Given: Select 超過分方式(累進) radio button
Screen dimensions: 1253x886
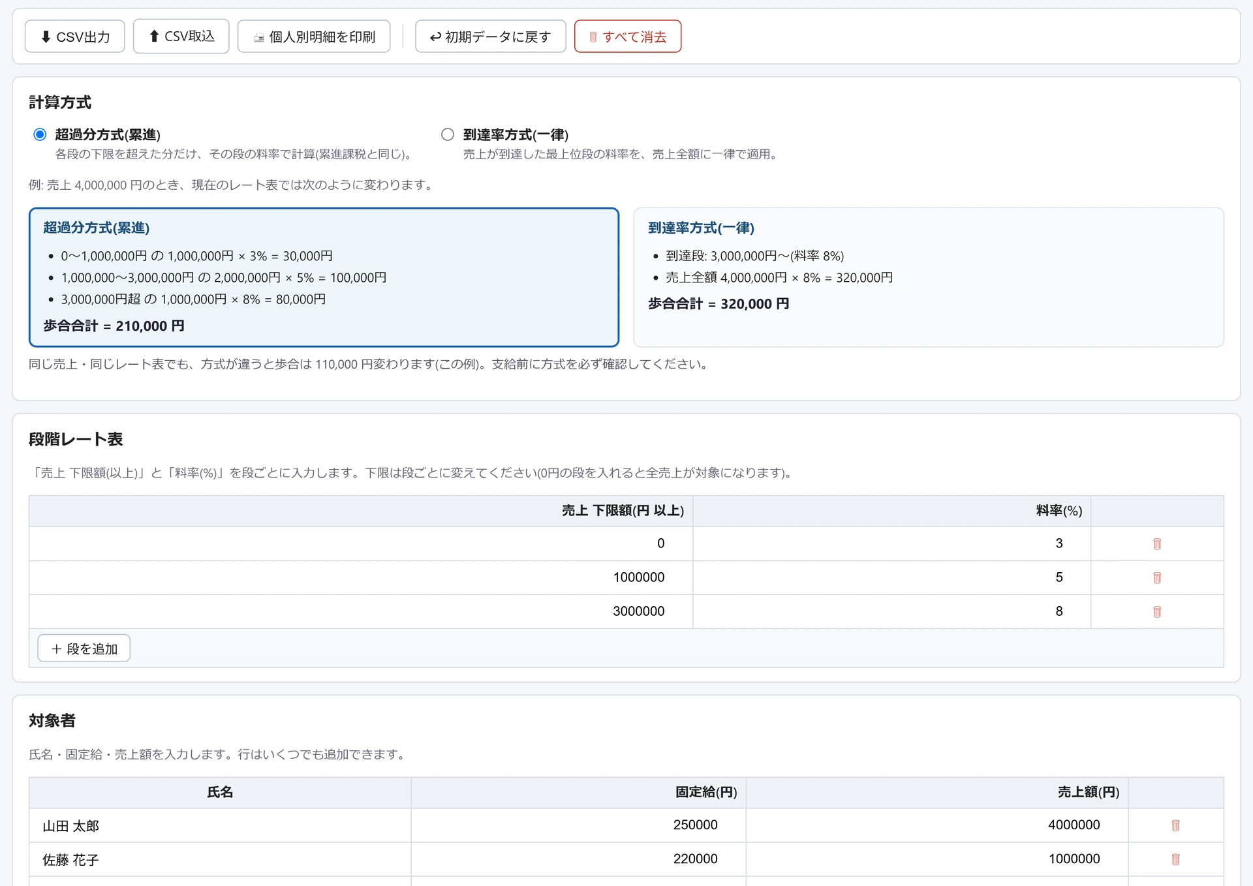Looking at the screenshot, I should tap(40, 134).
